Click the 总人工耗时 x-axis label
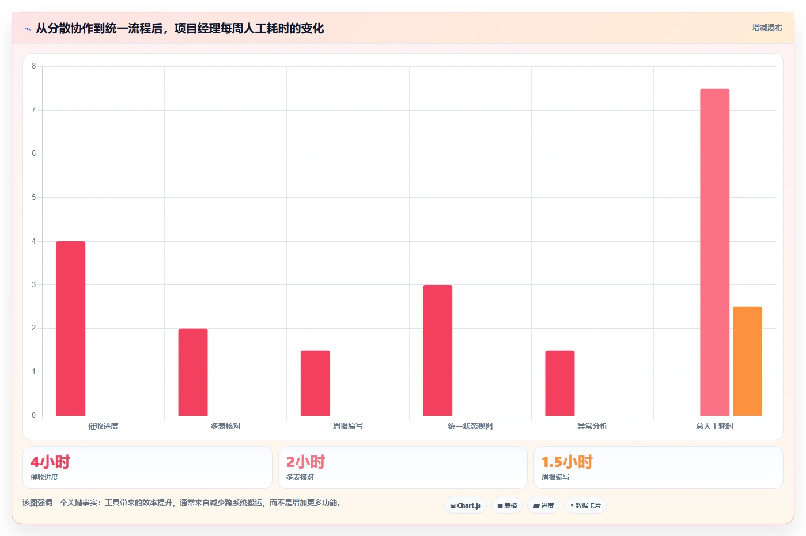806x536 pixels. (x=714, y=426)
